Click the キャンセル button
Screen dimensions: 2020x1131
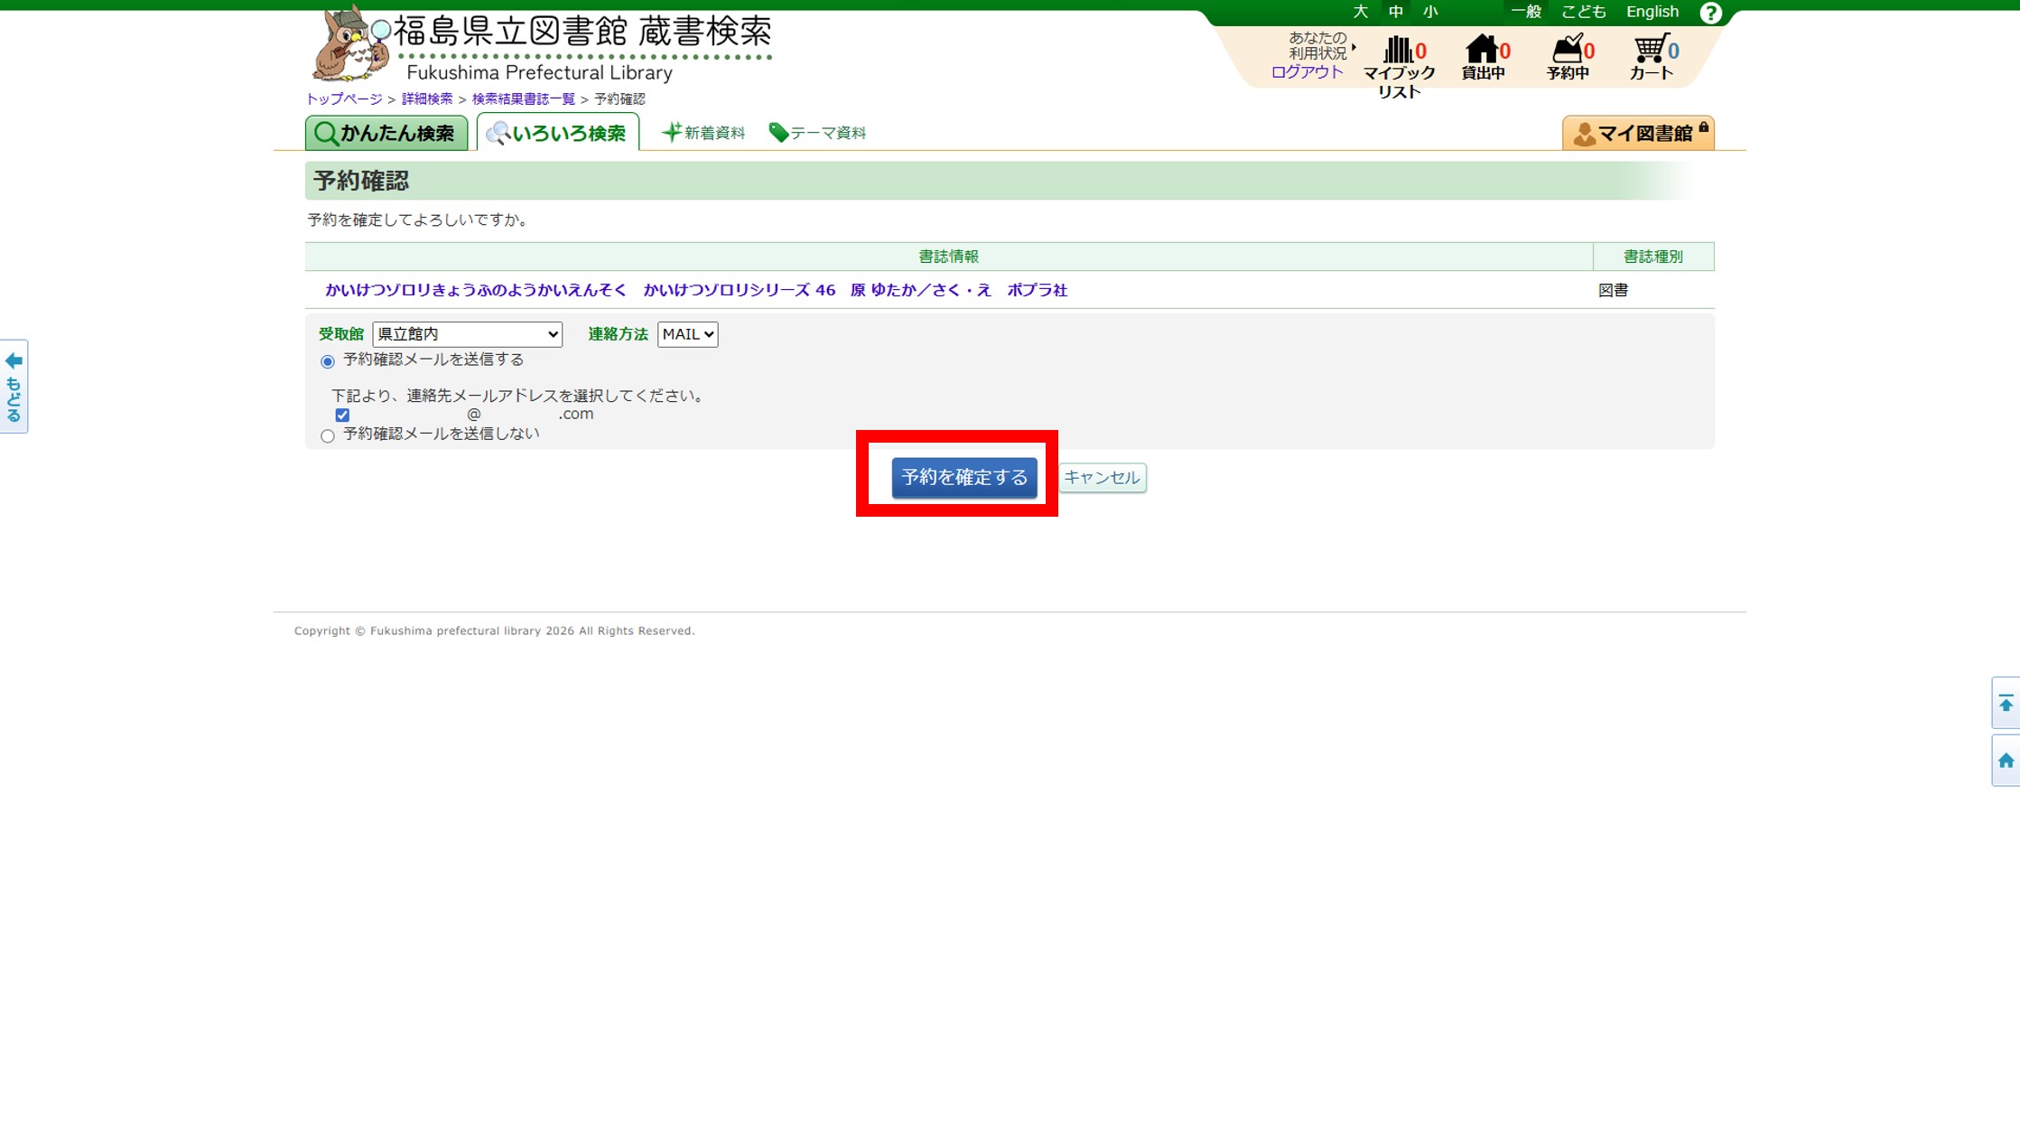1102,477
